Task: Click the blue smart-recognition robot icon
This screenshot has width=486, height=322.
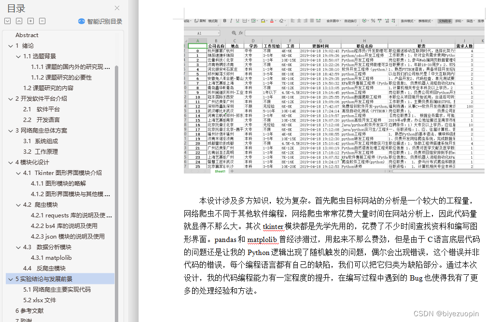Action: pos(82,21)
